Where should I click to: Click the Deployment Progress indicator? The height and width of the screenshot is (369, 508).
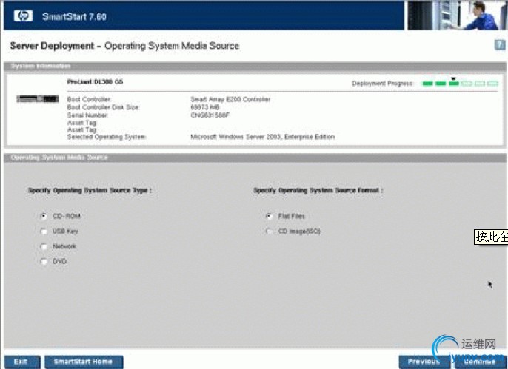460,83
